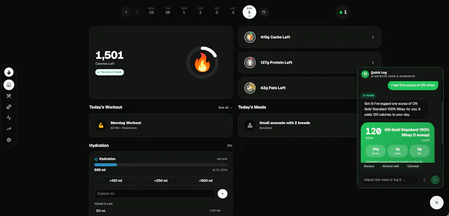Image resolution: width=449 pixels, height=216 pixels.
Task: Expand the 127g Protein Left chevron
Action: pyautogui.click(x=373, y=63)
